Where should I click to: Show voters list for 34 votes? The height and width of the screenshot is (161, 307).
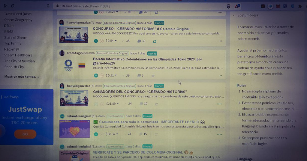click(x=128, y=104)
